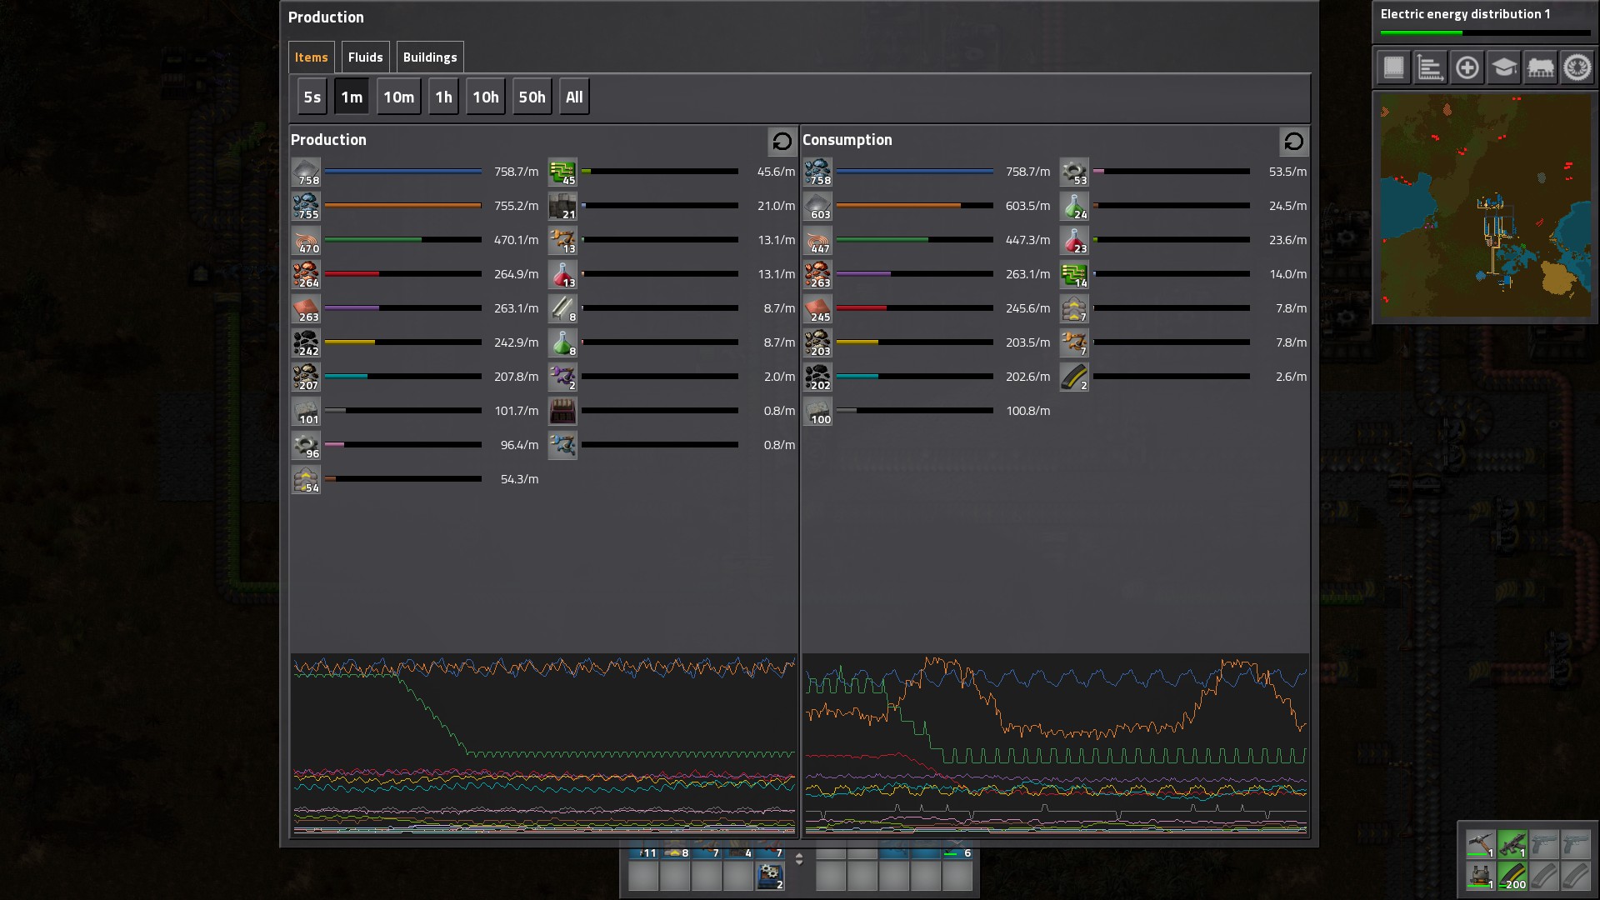Select the 10m time range
This screenshot has height=900, width=1600.
coord(398,97)
